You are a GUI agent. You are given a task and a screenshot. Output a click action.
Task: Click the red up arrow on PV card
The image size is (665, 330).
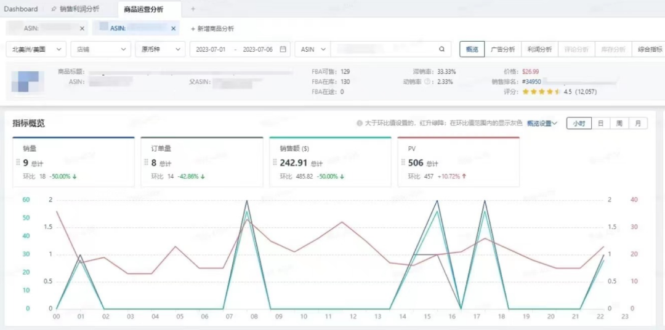point(464,177)
